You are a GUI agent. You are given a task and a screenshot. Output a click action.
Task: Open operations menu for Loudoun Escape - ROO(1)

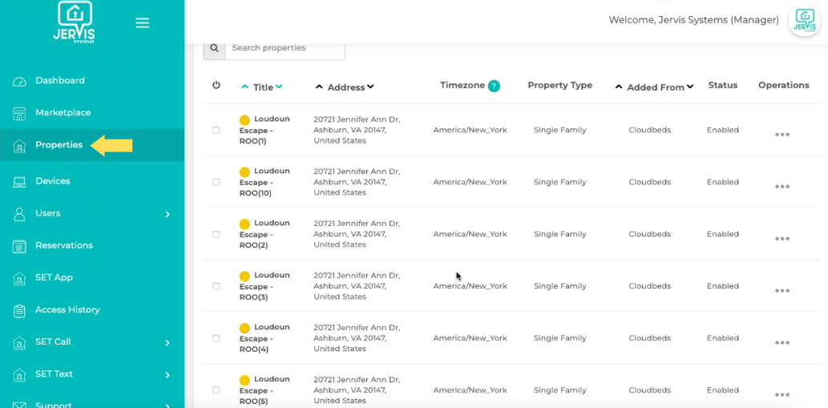[782, 135]
